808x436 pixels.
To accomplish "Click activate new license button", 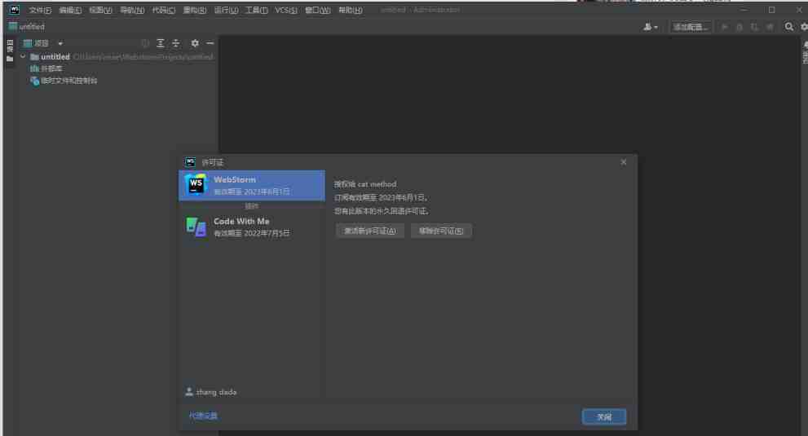I will (370, 231).
